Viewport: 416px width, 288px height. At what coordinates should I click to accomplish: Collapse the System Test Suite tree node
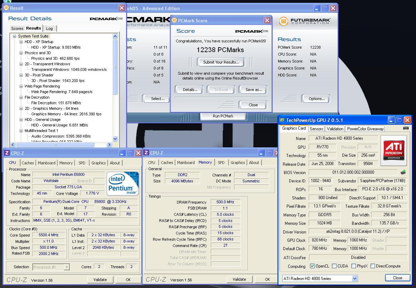coord(14,36)
